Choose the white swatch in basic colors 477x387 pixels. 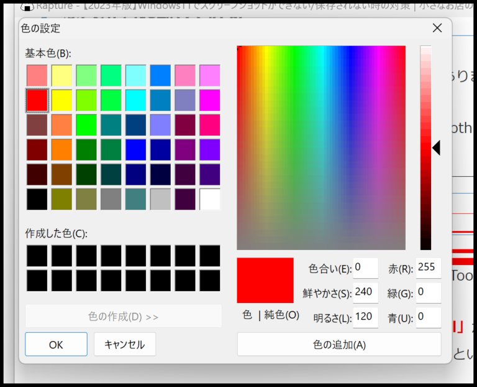210,199
